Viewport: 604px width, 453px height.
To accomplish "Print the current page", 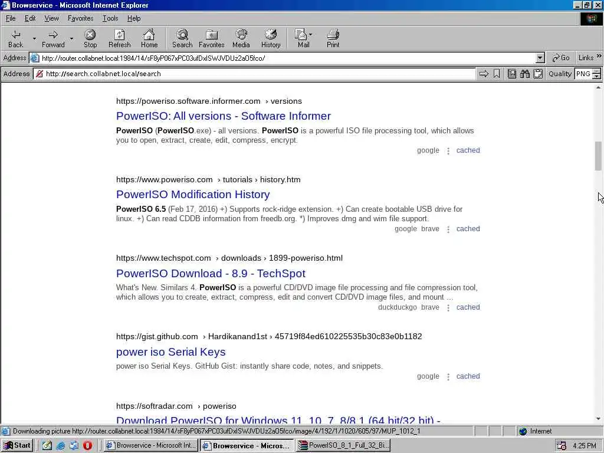I will click(x=333, y=38).
